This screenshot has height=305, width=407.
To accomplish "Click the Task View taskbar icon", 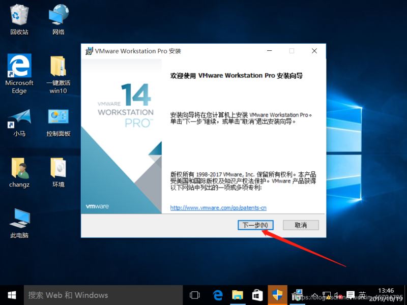I will point(195,294).
